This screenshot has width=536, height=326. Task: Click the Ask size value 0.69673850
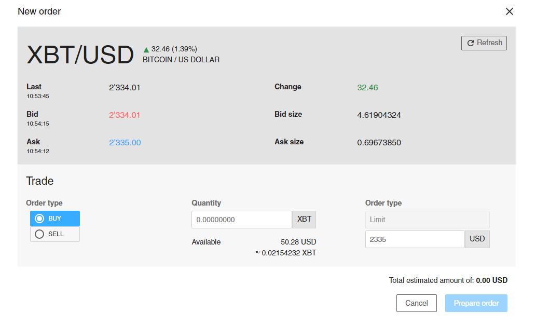click(x=379, y=143)
